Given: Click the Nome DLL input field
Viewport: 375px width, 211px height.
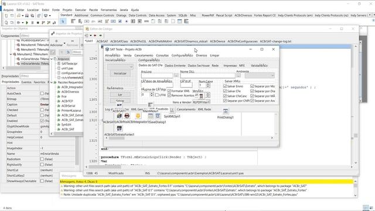Looking at the screenshot, I should [207, 76].
